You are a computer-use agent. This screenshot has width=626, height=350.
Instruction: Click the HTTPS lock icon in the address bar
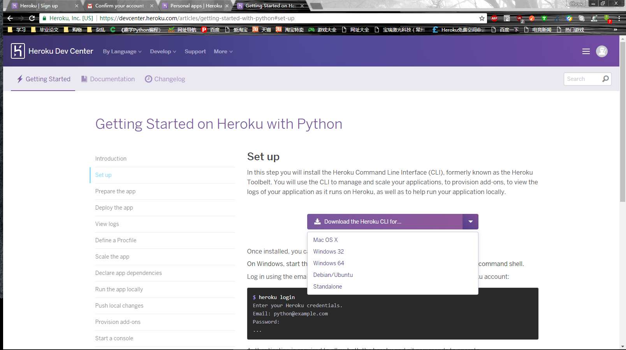point(44,18)
